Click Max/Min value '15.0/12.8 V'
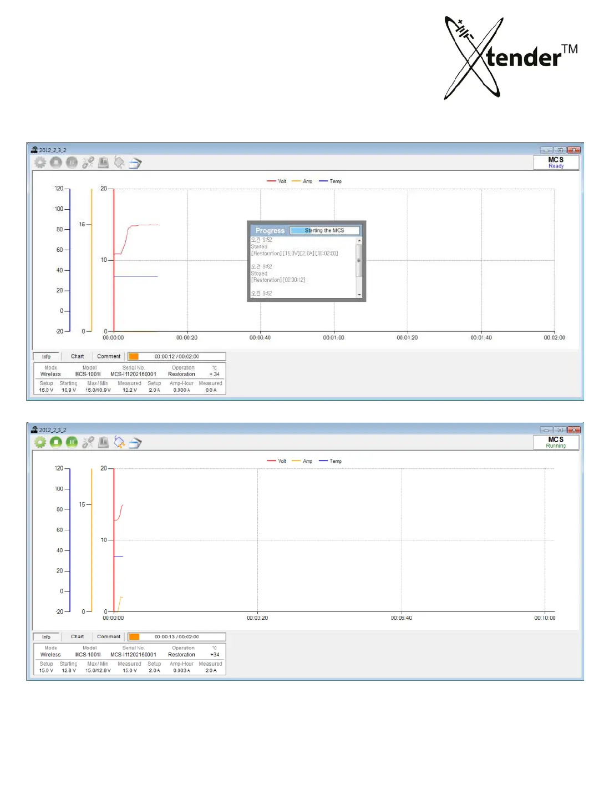 pyautogui.click(x=98, y=671)
